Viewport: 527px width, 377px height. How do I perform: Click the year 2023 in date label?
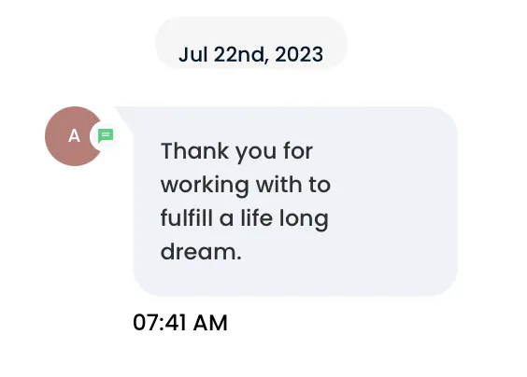[x=299, y=54]
